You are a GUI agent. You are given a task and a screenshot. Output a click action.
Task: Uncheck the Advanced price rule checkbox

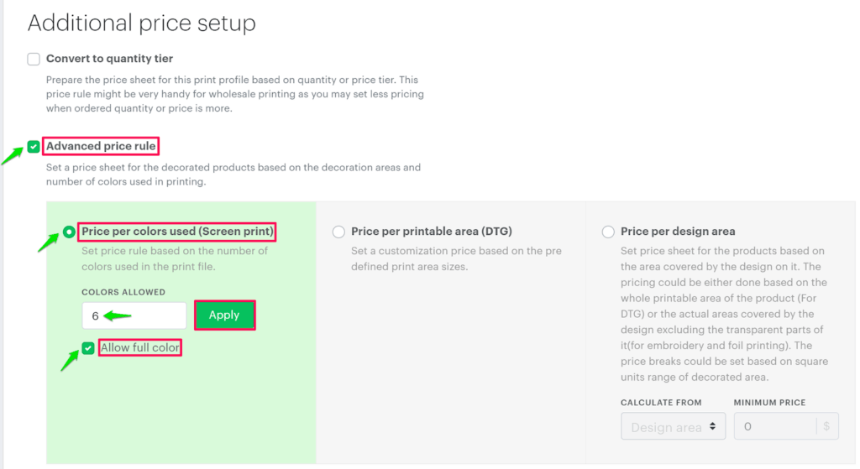click(x=34, y=147)
